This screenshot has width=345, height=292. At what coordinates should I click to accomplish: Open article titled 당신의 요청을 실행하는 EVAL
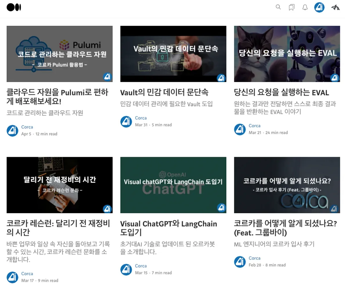click(x=282, y=92)
